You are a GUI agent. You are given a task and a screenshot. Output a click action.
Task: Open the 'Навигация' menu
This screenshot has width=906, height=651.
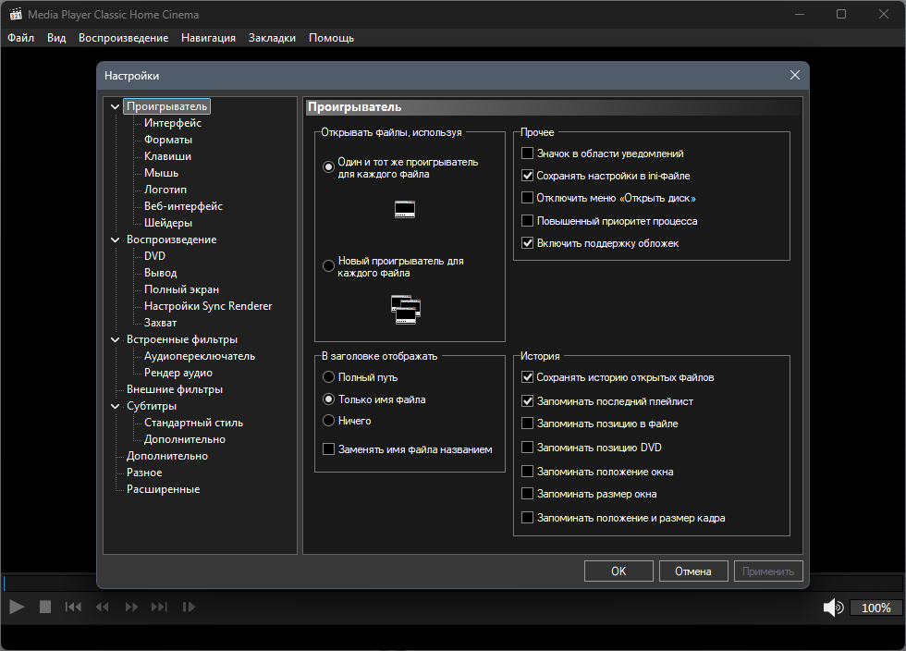click(208, 38)
